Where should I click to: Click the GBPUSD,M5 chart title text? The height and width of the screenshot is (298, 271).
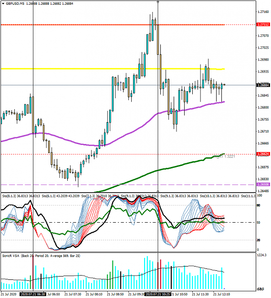click(15, 4)
